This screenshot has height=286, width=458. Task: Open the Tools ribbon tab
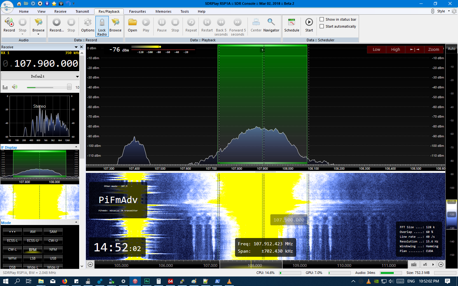185,11
